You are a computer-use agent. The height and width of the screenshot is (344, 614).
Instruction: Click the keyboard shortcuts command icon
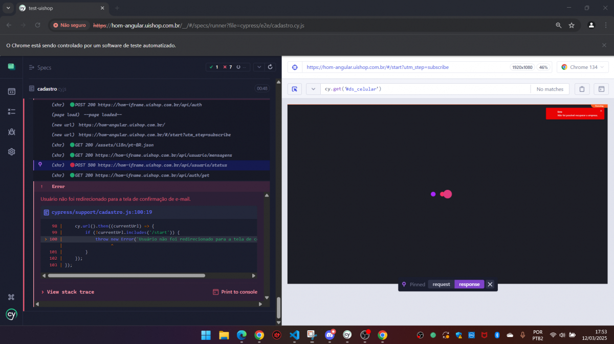[11, 297]
